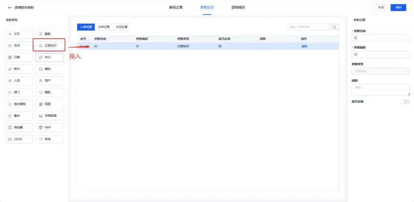Click the 参数名称 column header
Screen dimensions: 414x202
[100, 39]
